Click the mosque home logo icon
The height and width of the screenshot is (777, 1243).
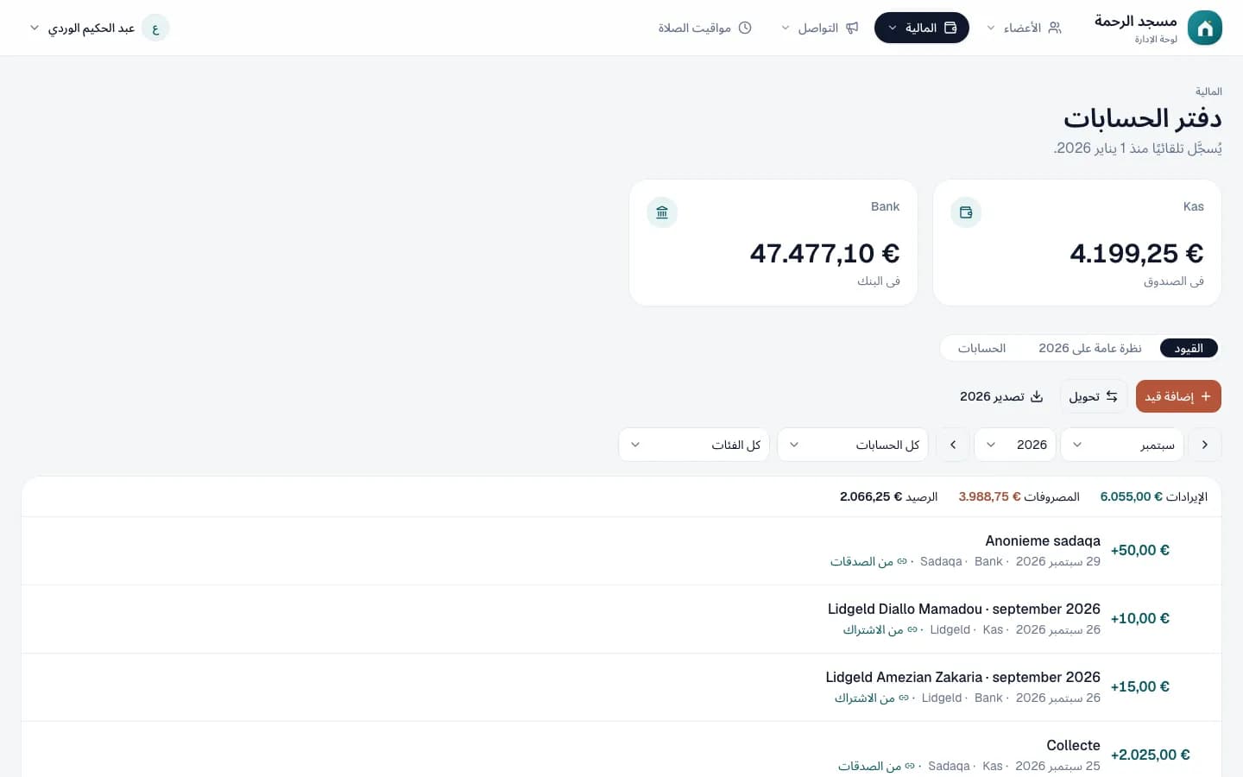click(1205, 28)
